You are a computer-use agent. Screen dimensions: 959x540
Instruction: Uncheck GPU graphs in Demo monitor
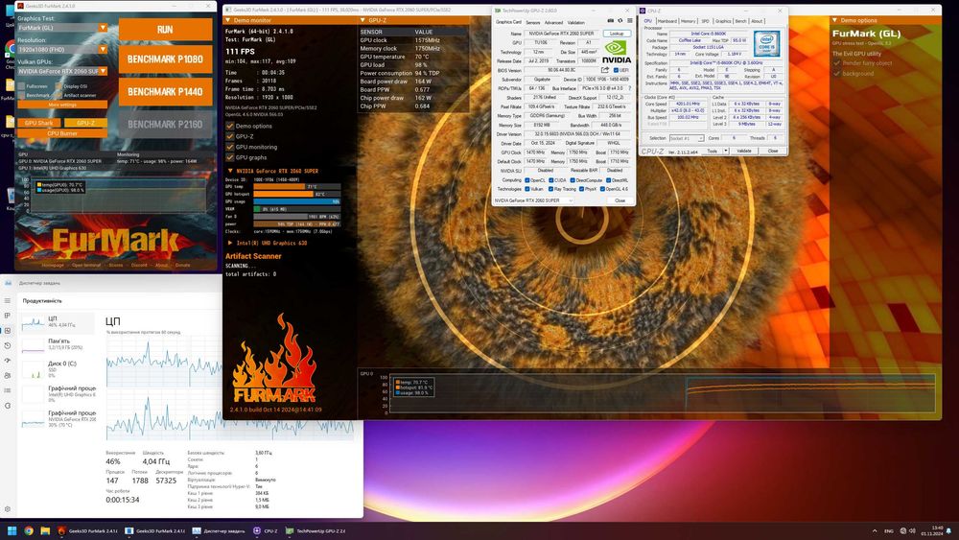(x=230, y=157)
